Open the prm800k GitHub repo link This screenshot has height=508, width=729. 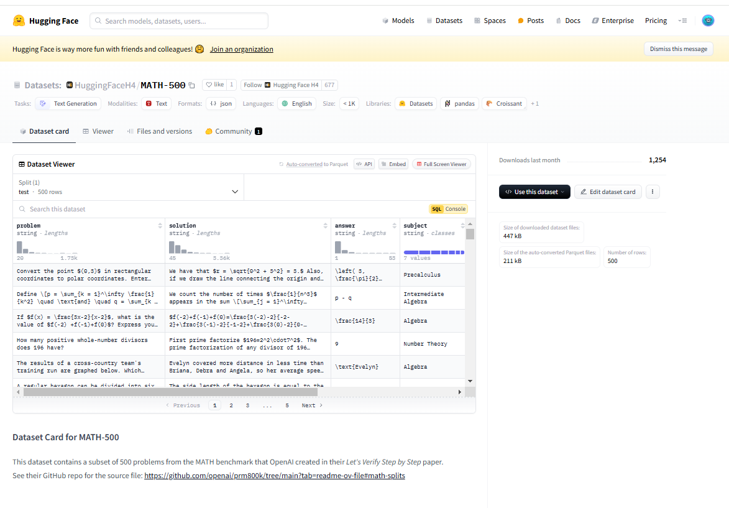pyautogui.click(x=274, y=476)
